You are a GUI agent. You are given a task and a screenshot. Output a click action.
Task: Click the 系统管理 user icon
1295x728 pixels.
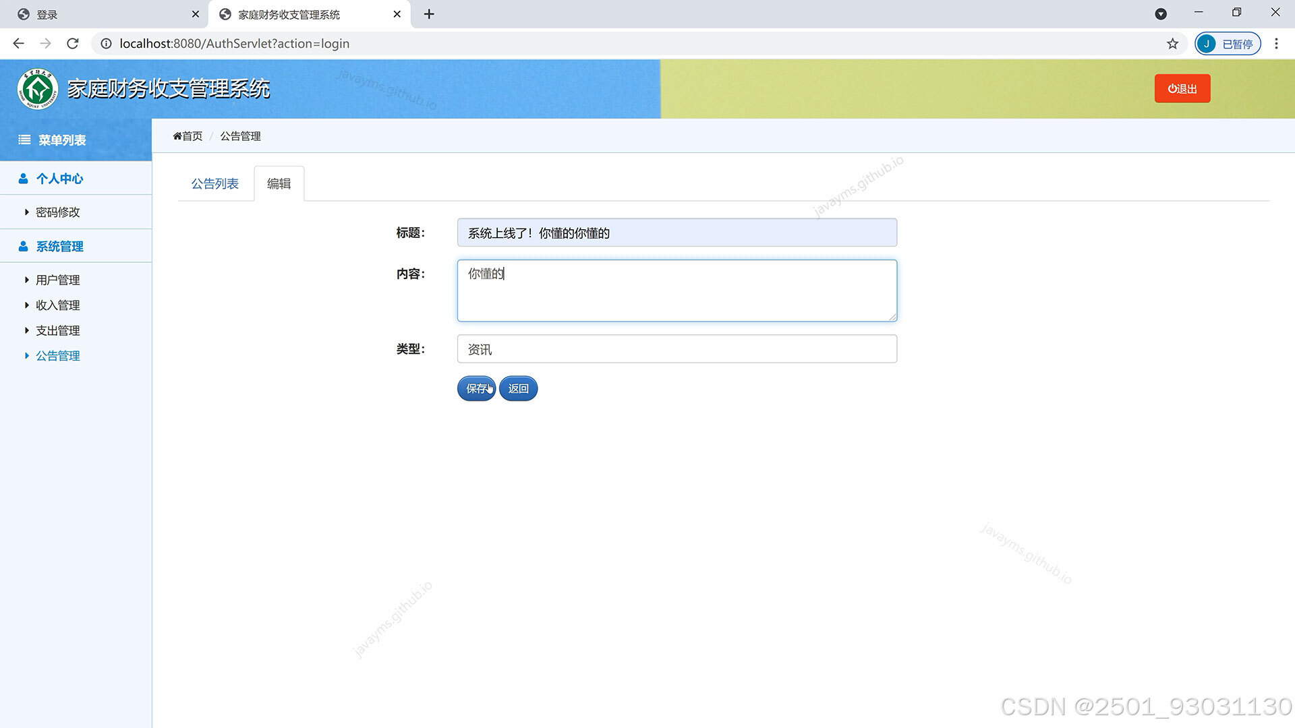tap(24, 246)
